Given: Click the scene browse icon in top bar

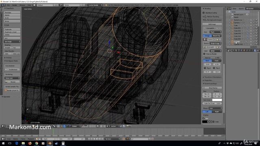Looking at the screenshot, I should tap(61, 5).
